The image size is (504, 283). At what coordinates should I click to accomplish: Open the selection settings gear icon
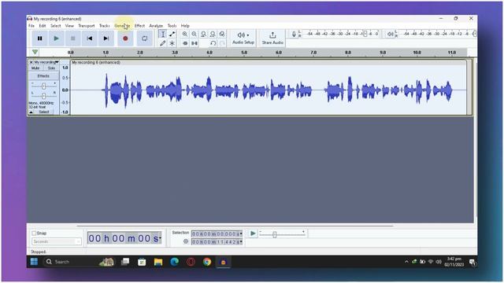click(186, 241)
